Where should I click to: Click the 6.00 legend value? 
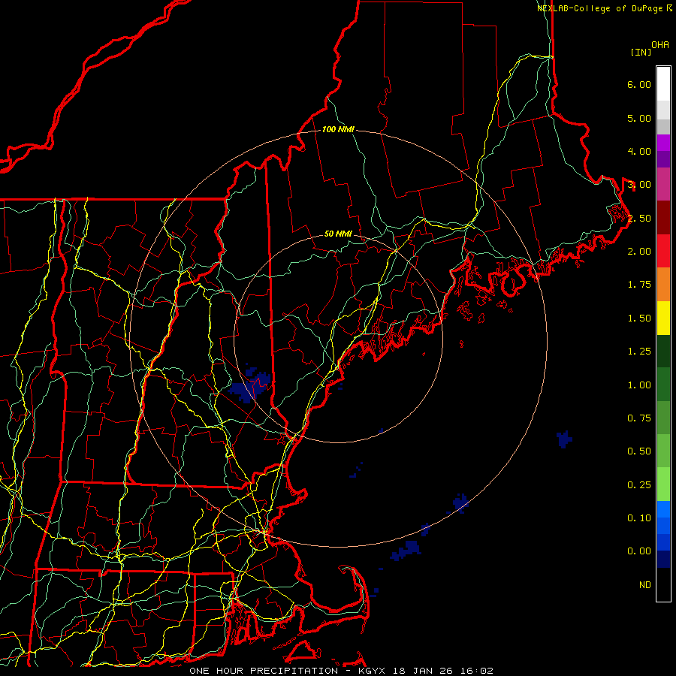(639, 84)
